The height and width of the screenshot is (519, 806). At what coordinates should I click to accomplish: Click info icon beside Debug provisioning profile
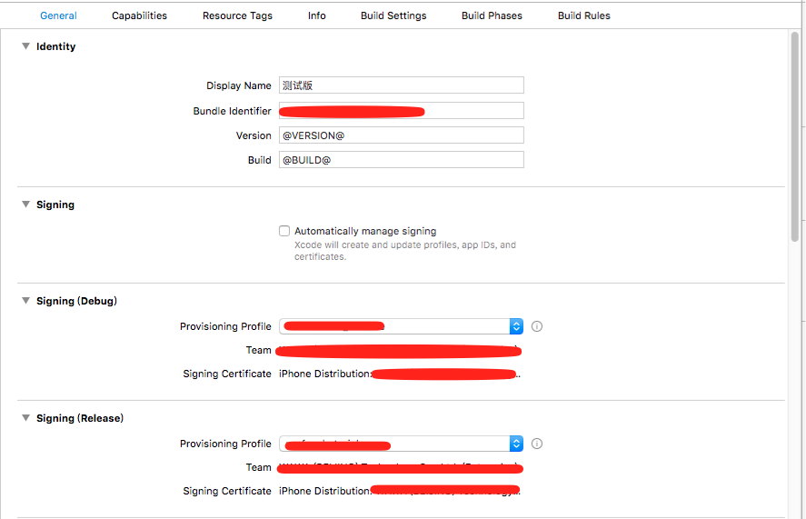537,326
